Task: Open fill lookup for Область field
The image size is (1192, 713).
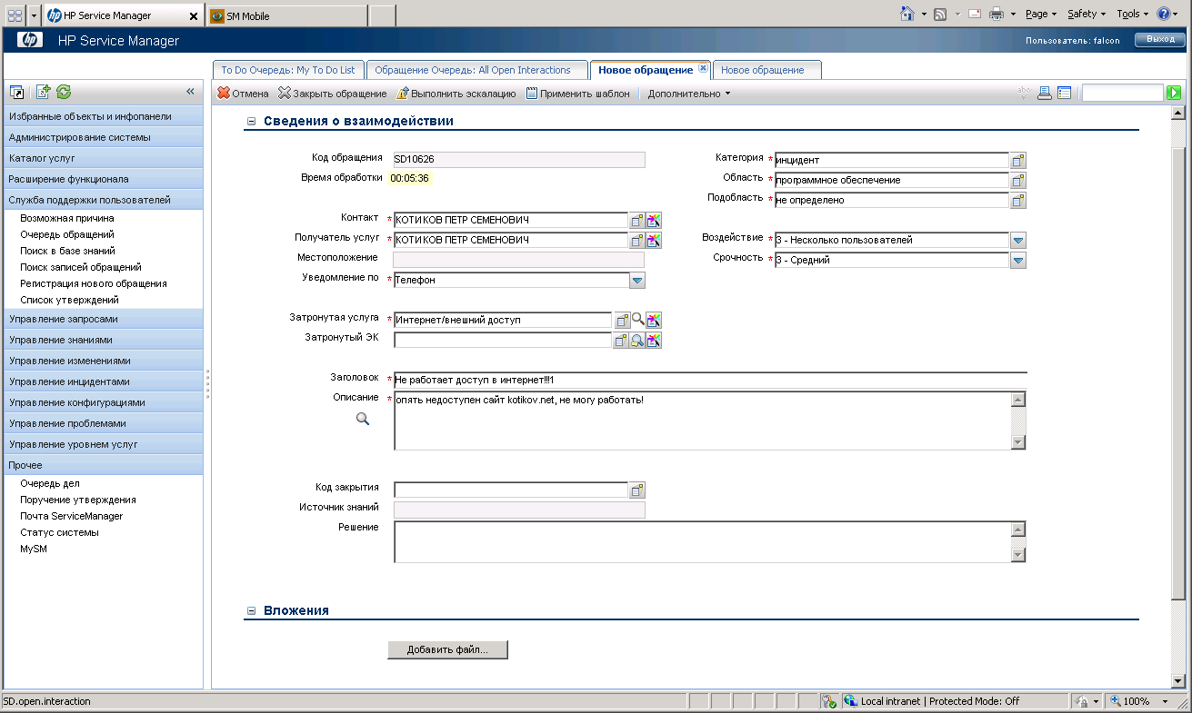Action: [x=1018, y=180]
